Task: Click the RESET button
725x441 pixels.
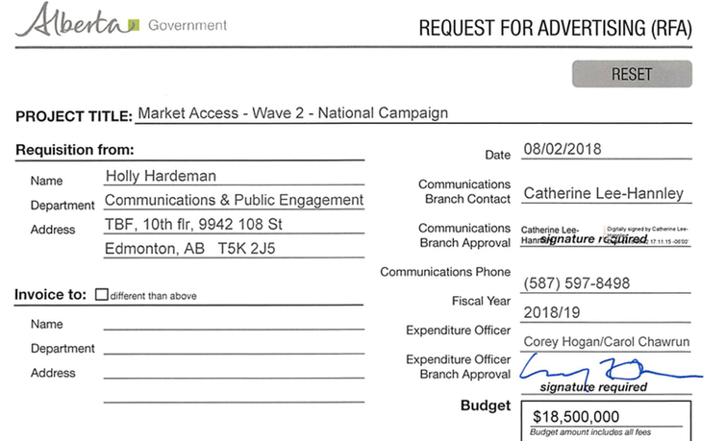Action: (632, 74)
